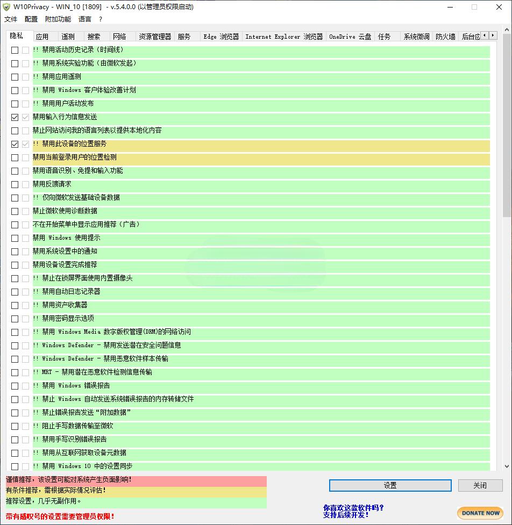Open the ? help menu
Screen dimensions: 512x525
[x=101, y=19]
